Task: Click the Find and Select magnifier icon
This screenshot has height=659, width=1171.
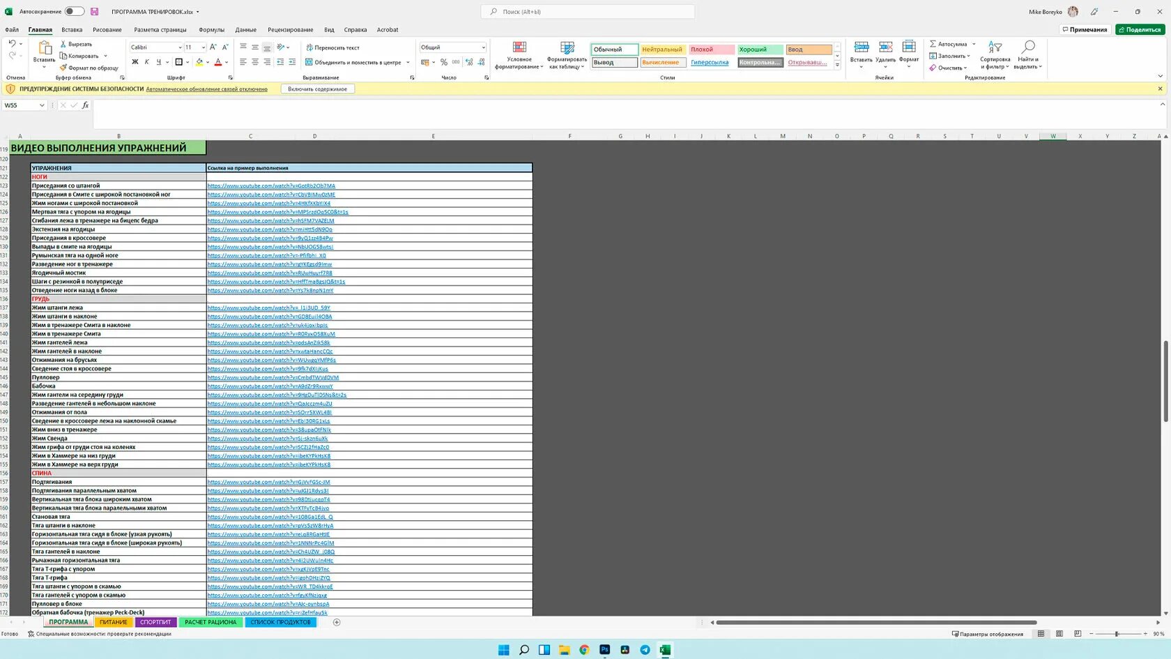Action: (1027, 47)
